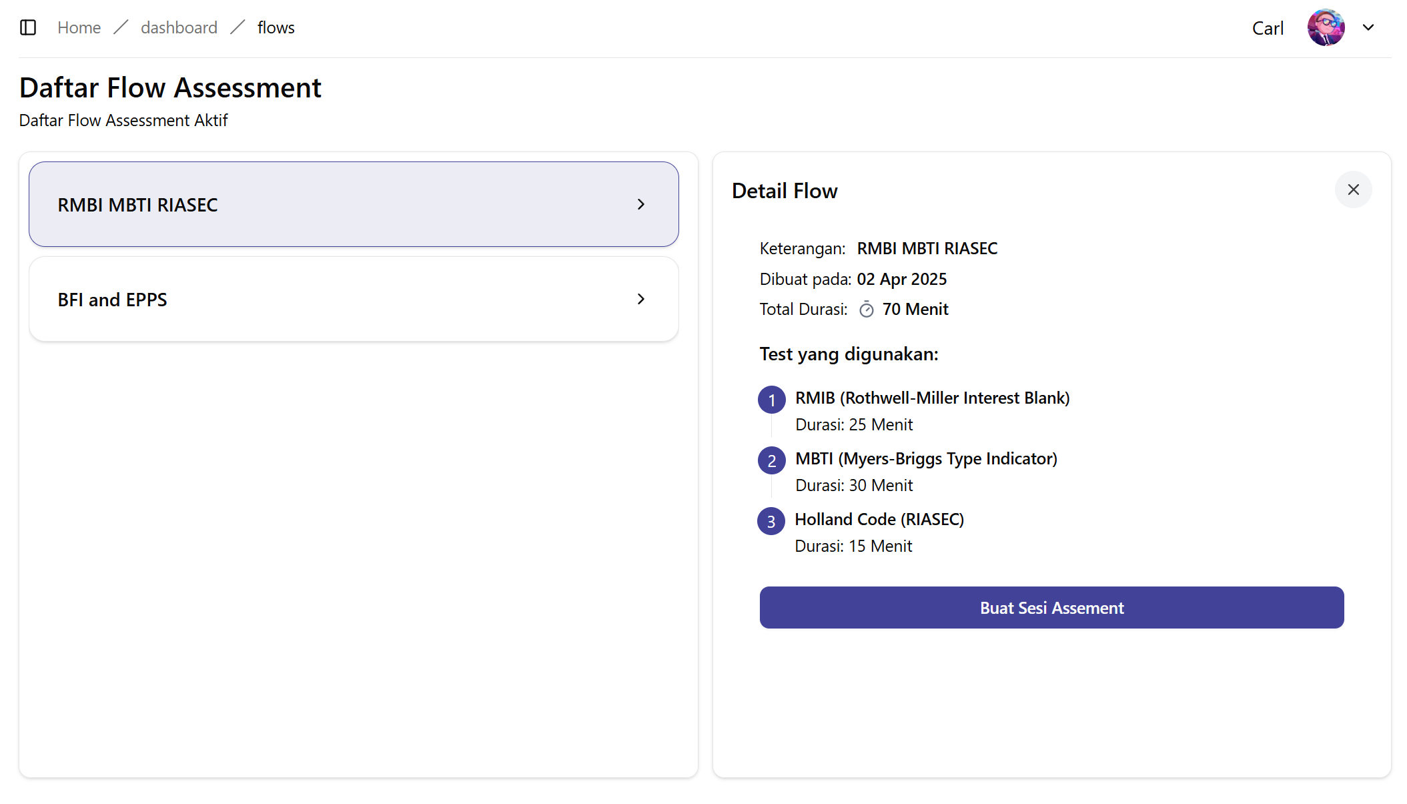The image size is (1407, 804).
Task: Open the user menu dropdown chevron
Action: [x=1368, y=27]
